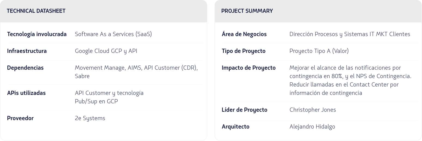
Task: Click the Software As a Services (SaaS) value
Action: (x=113, y=34)
